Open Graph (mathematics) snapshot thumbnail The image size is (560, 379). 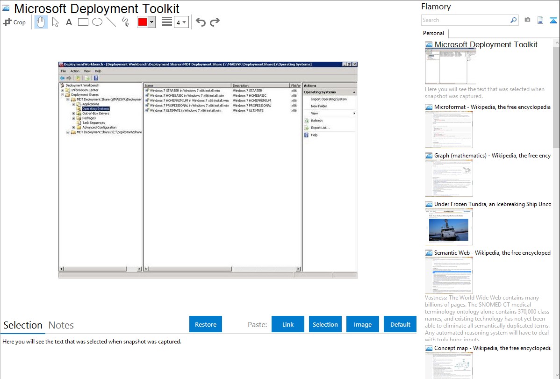pos(449,178)
